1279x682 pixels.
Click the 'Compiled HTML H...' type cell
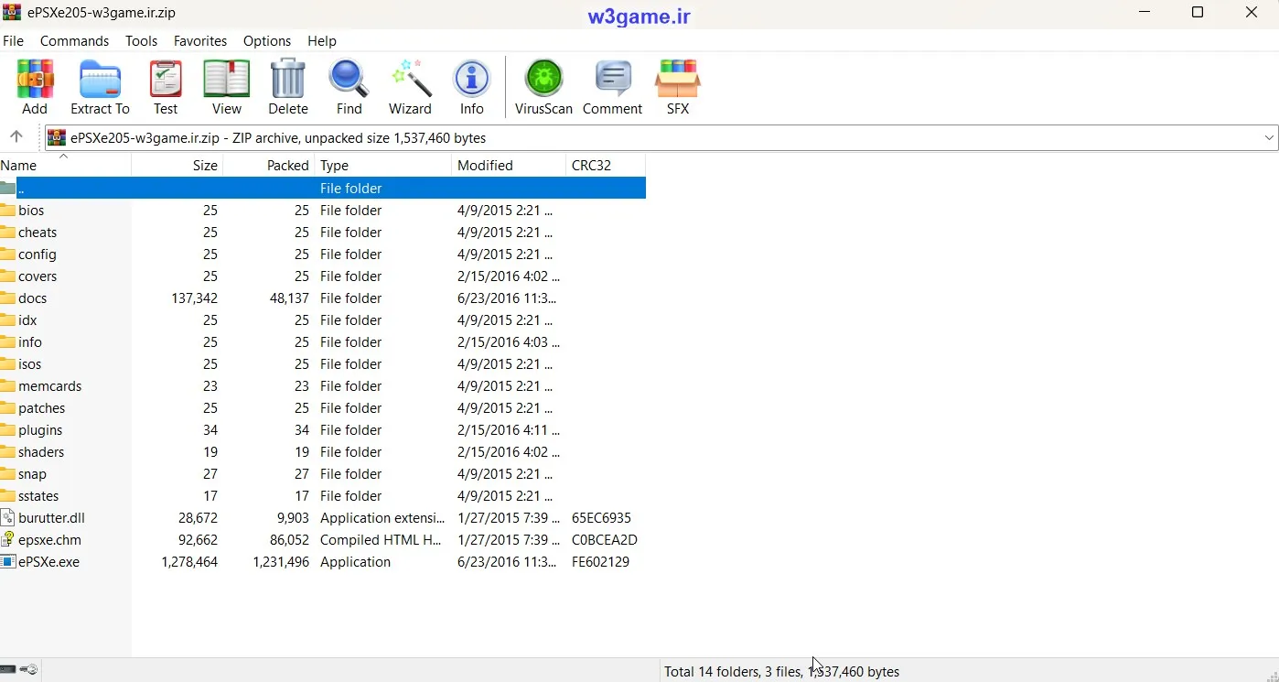pyautogui.click(x=381, y=540)
